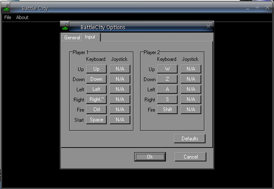The height and width of the screenshot is (189, 274).
Task: Change Player 2 Fire key Shift
Action: coord(167,110)
